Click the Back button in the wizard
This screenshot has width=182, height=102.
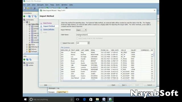coord(113,85)
